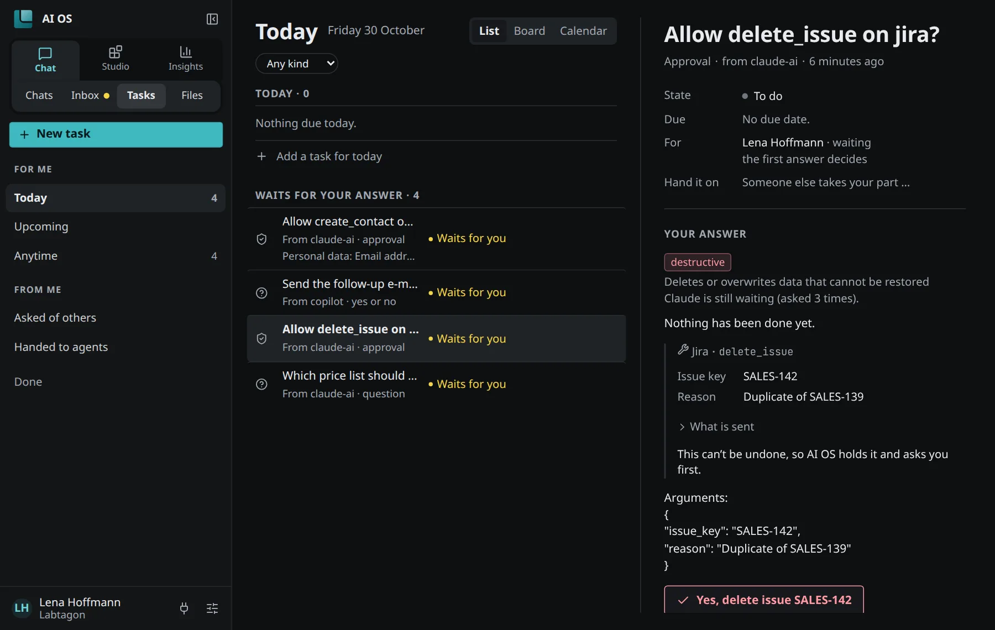Image resolution: width=995 pixels, height=630 pixels.
Task: Open Allow create_contact approval task
Action: coord(437,239)
